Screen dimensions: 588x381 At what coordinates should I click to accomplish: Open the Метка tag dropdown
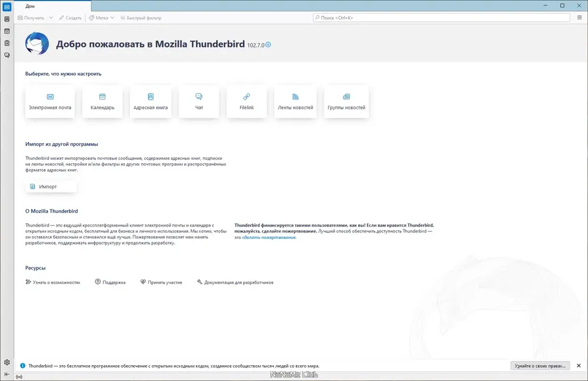pos(101,18)
